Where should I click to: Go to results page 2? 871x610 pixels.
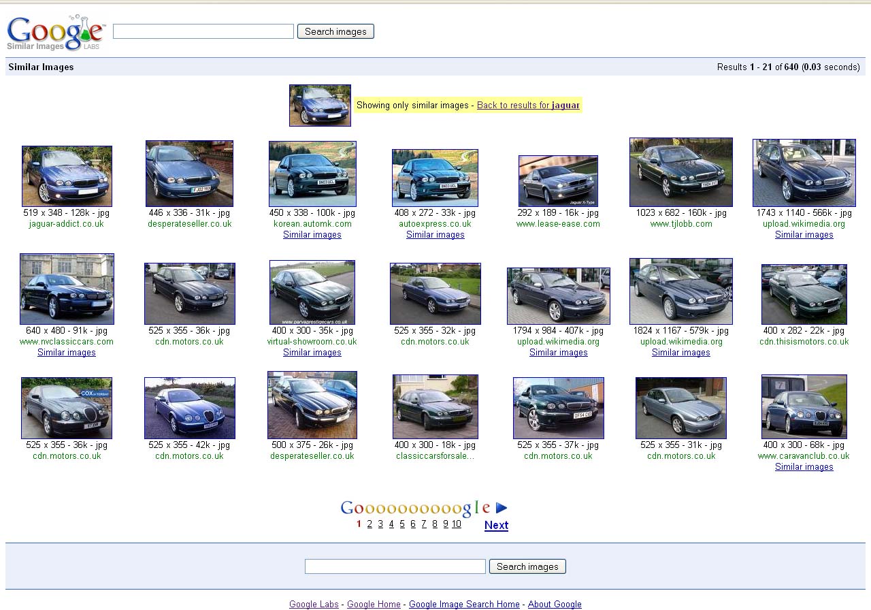pyautogui.click(x=369, y=524)
